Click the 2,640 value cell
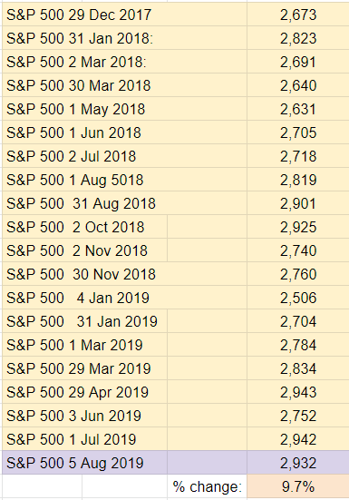349x500 pixels. (x=298, y=85)
